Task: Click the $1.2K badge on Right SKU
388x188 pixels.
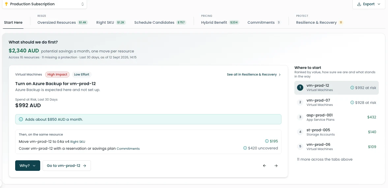Action: pos(121,22)
